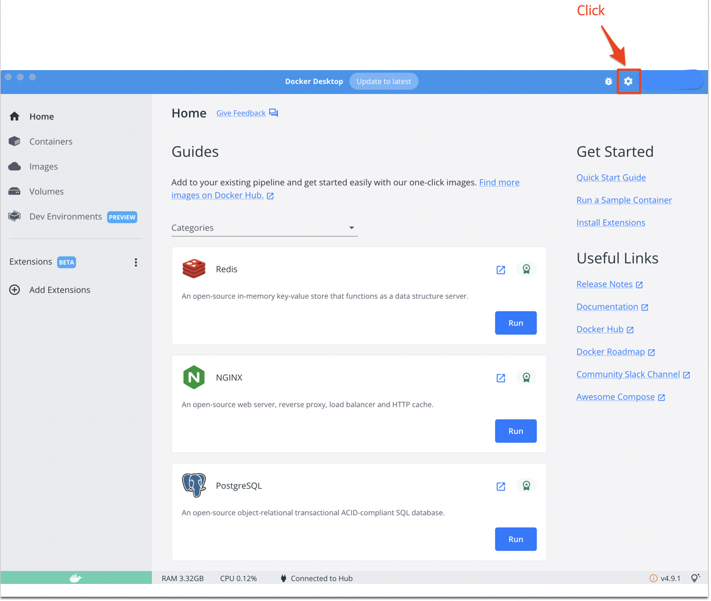Click the PREVIEW badge next to Dev Environments
Image resolution: width=711 pixels, height=601 pixels.
click(123, 218)
